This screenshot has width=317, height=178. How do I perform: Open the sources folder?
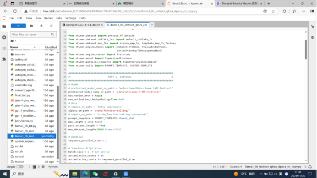click(x=33, y=54)
